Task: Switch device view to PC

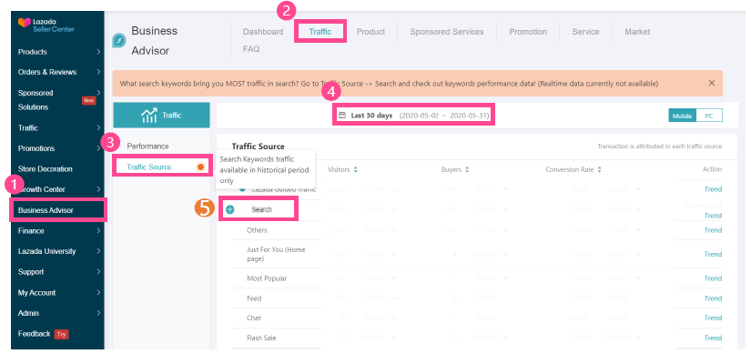Action: click(709, 116)
